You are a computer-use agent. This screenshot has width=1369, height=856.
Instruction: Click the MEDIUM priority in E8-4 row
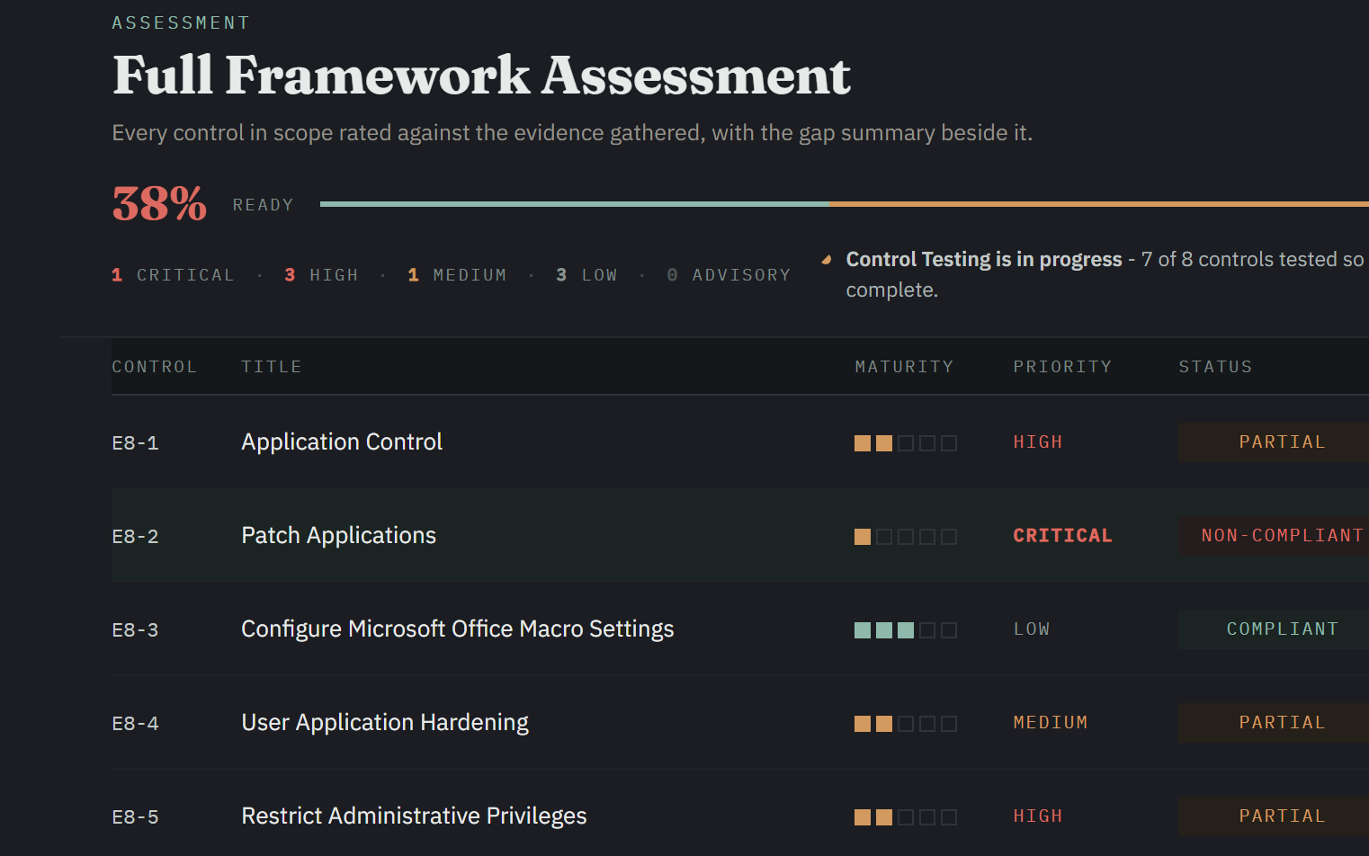1050,723
